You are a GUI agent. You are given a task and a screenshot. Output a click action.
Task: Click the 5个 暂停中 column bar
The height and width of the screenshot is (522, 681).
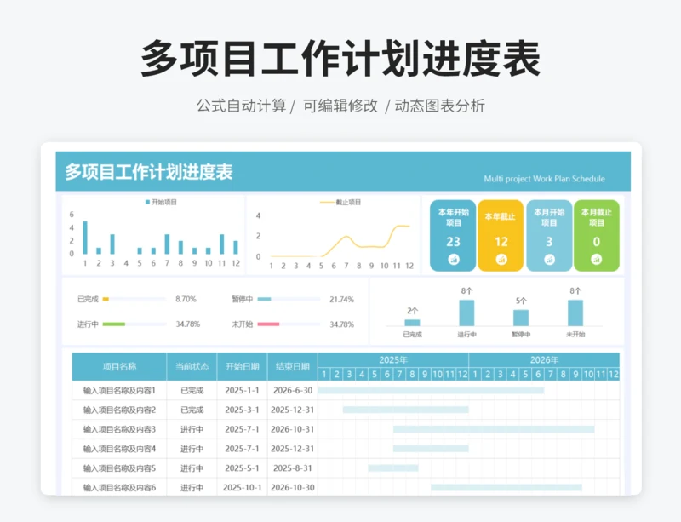pyautogui.click(x=521, y=318)
